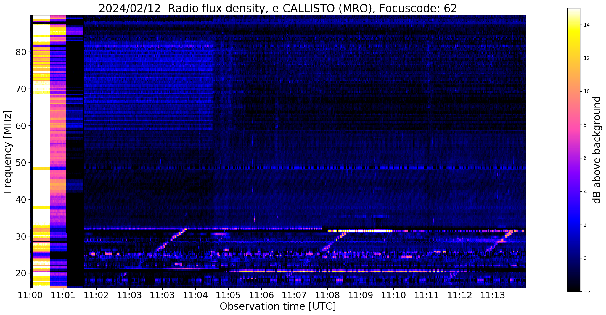This screenshot has height=315, width=606.
Task: Click the 11:05 time tick label
Action: tap(228, 295)
